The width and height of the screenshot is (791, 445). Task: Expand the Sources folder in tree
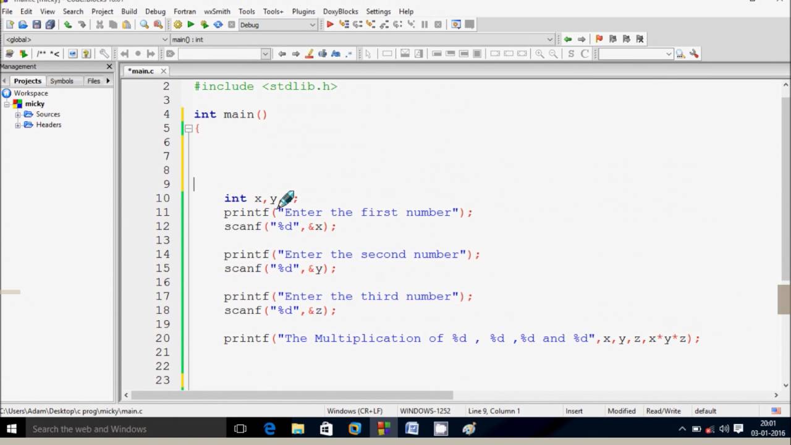[x=18, y=114]
